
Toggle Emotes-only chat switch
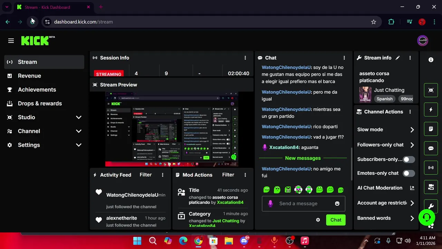[409, 173]
